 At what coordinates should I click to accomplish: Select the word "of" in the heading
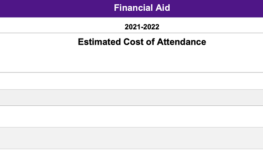[150, 42]
